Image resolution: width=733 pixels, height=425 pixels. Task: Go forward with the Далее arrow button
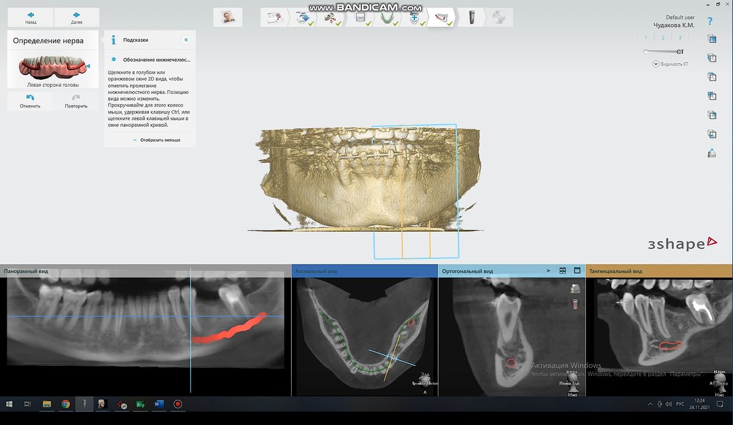pyautogui.click(x=76, y=17)
